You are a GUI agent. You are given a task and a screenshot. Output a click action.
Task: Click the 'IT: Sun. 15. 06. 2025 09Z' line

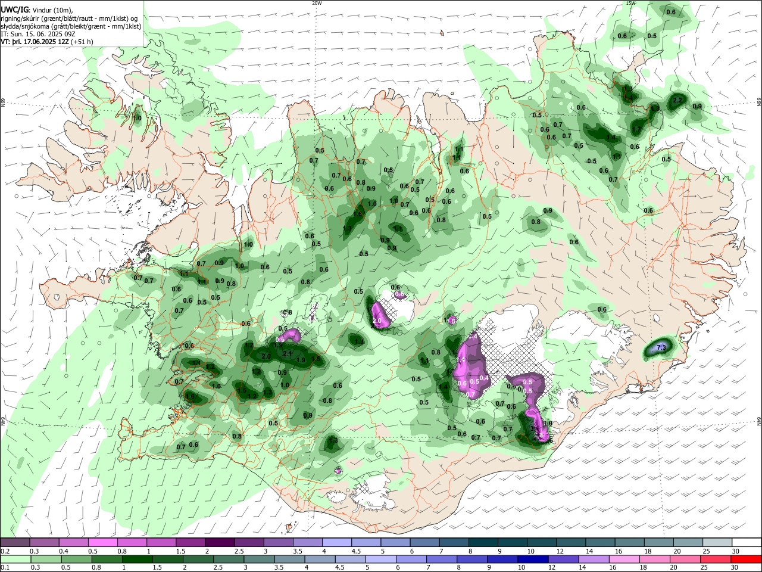pos(37,34)
